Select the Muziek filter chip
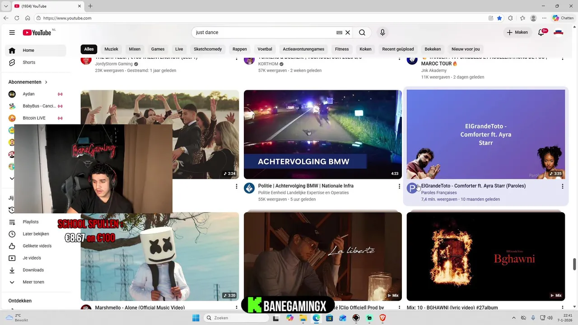 (x=111, y=49)
